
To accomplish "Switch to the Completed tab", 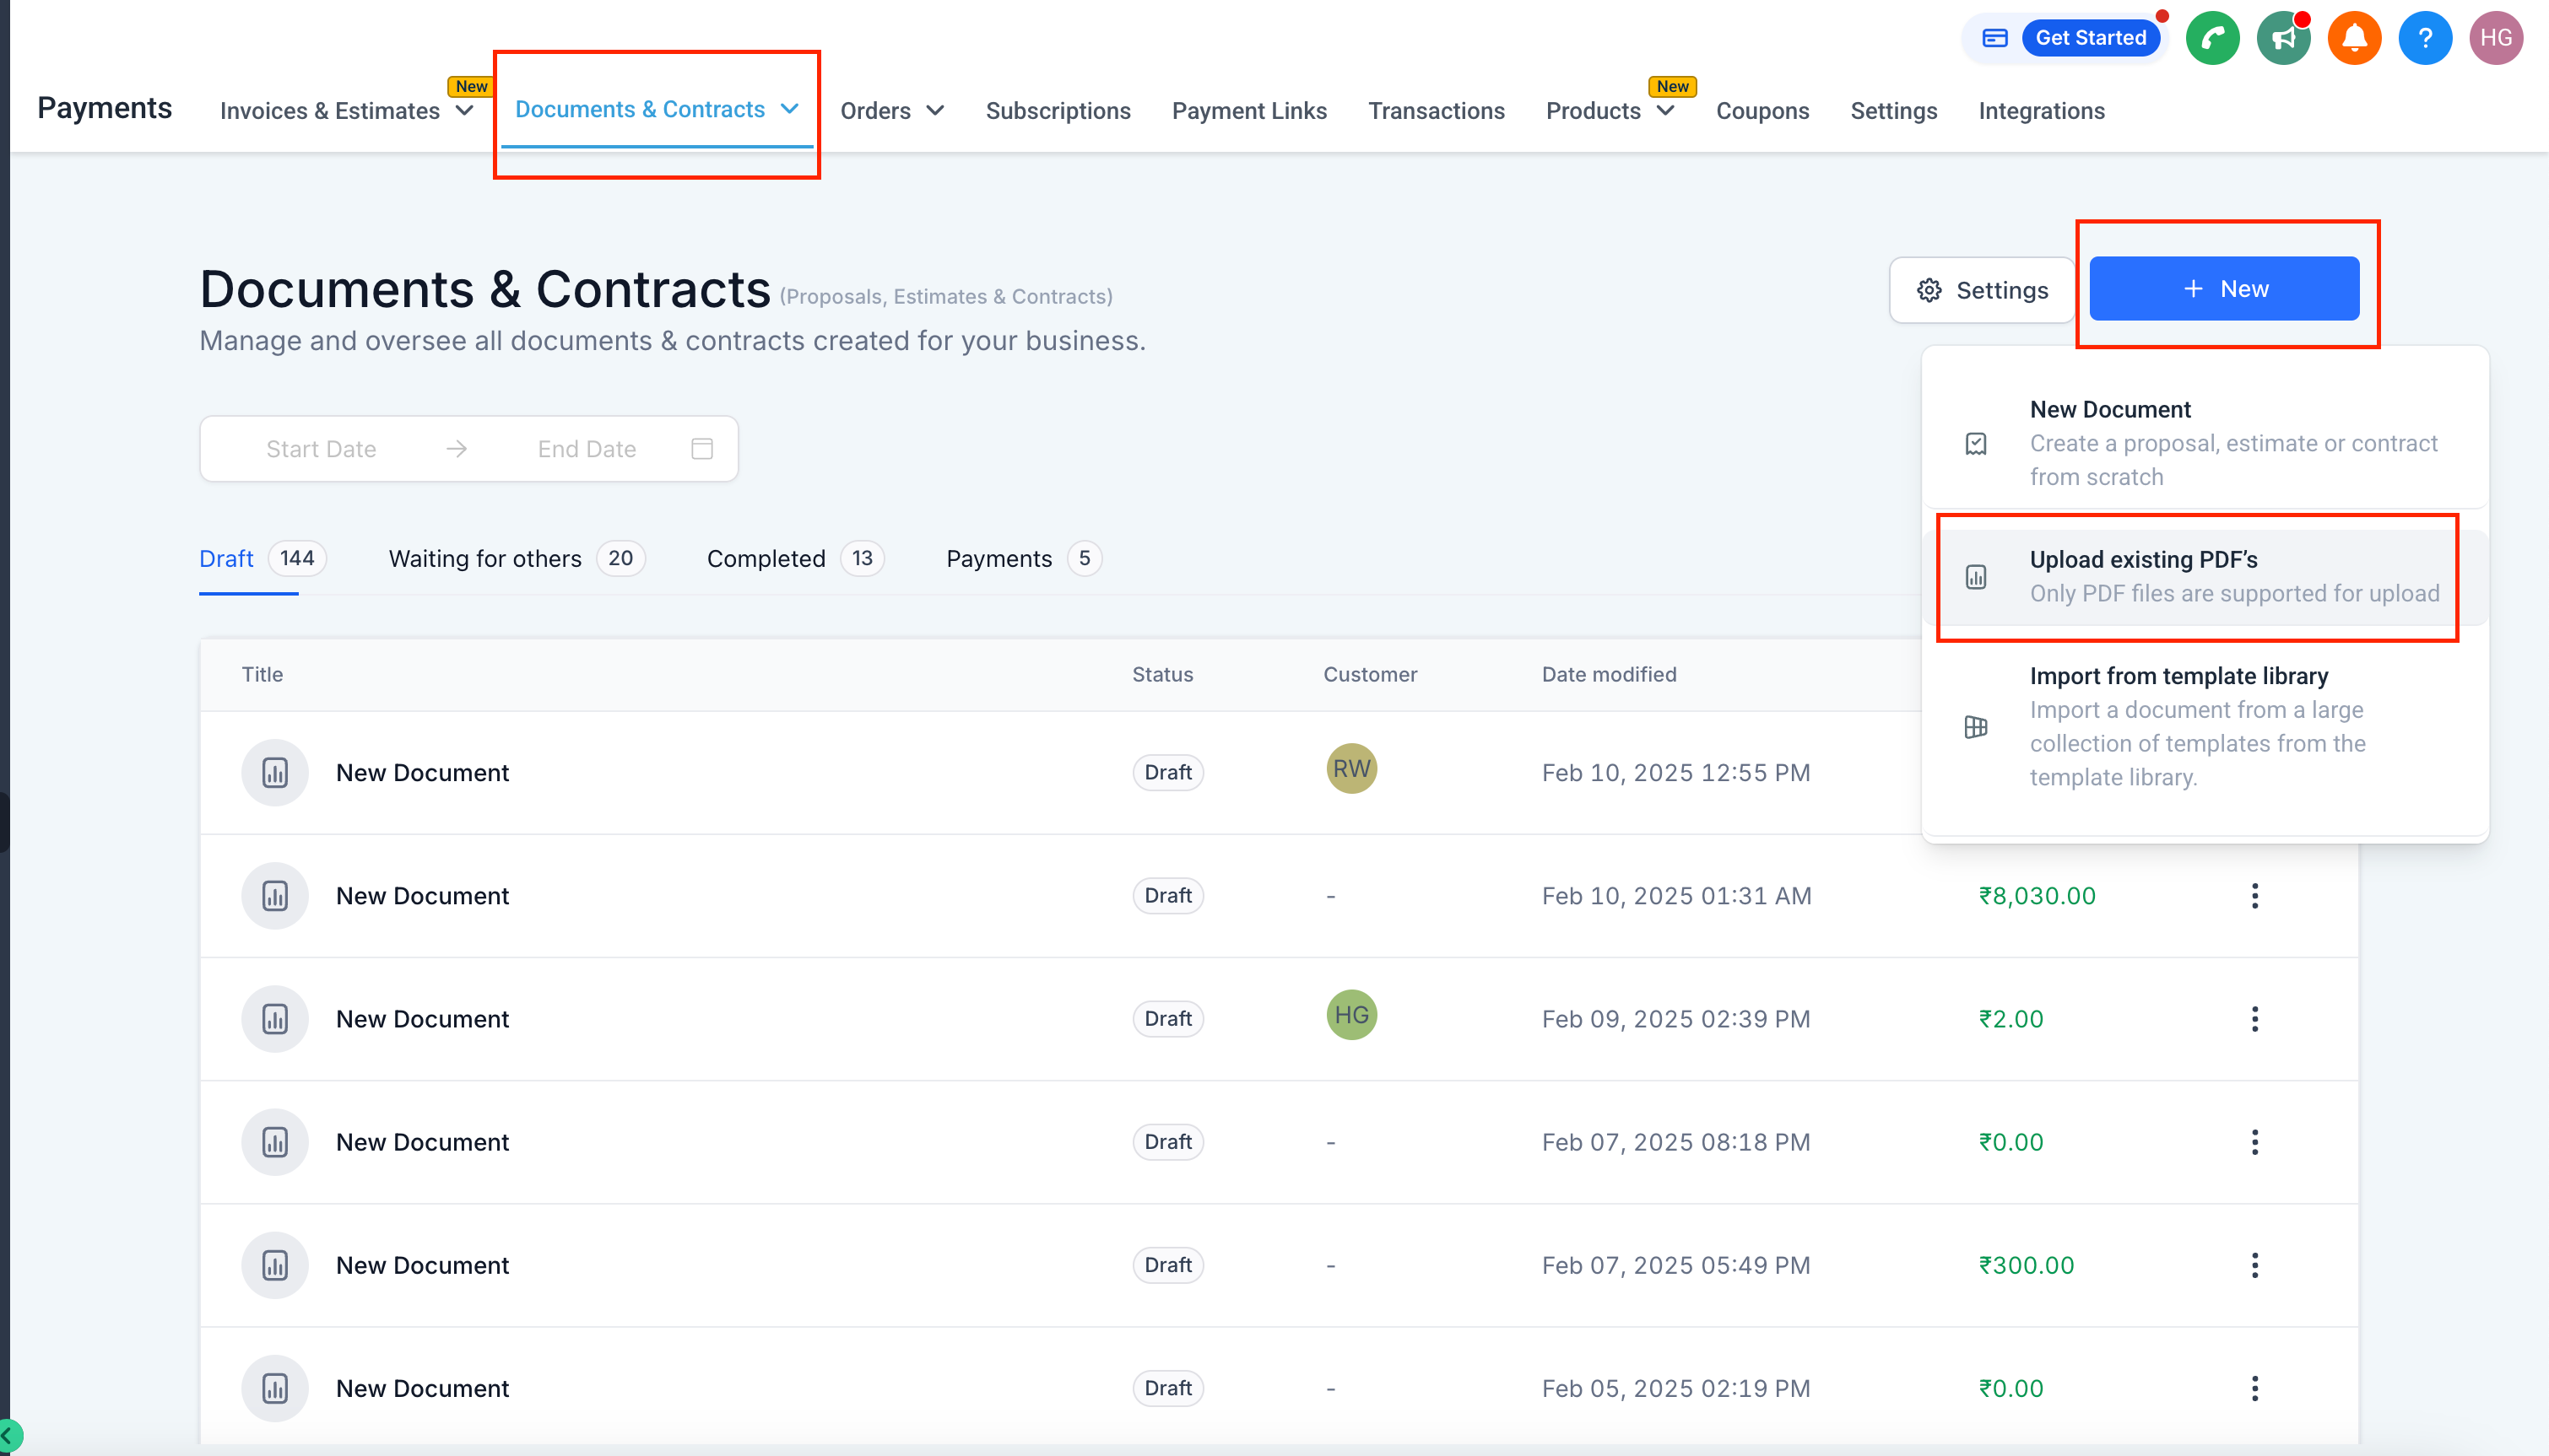I will coord(766,559).
